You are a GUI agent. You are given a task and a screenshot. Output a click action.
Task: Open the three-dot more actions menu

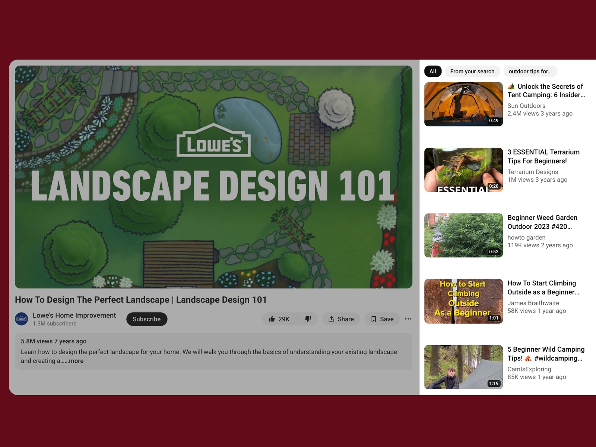(408, 319)
